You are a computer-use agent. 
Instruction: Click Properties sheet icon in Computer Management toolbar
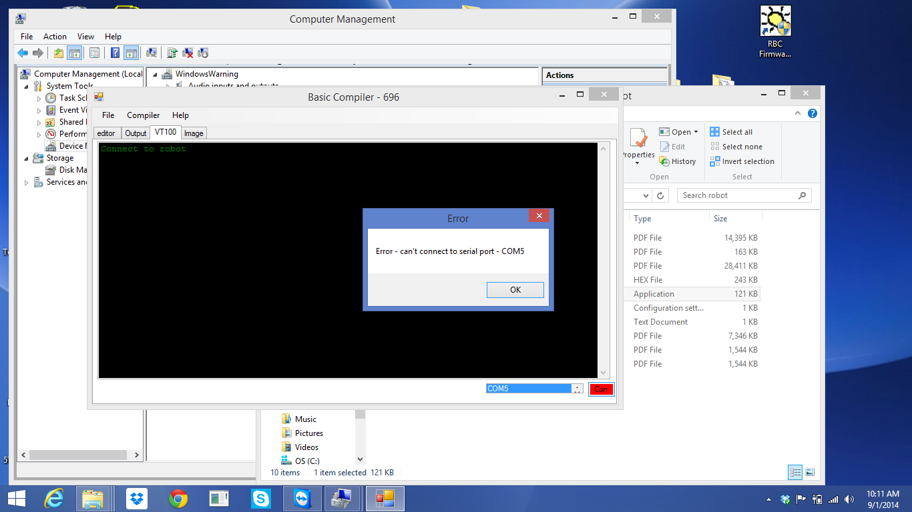[x=94, y=53]
